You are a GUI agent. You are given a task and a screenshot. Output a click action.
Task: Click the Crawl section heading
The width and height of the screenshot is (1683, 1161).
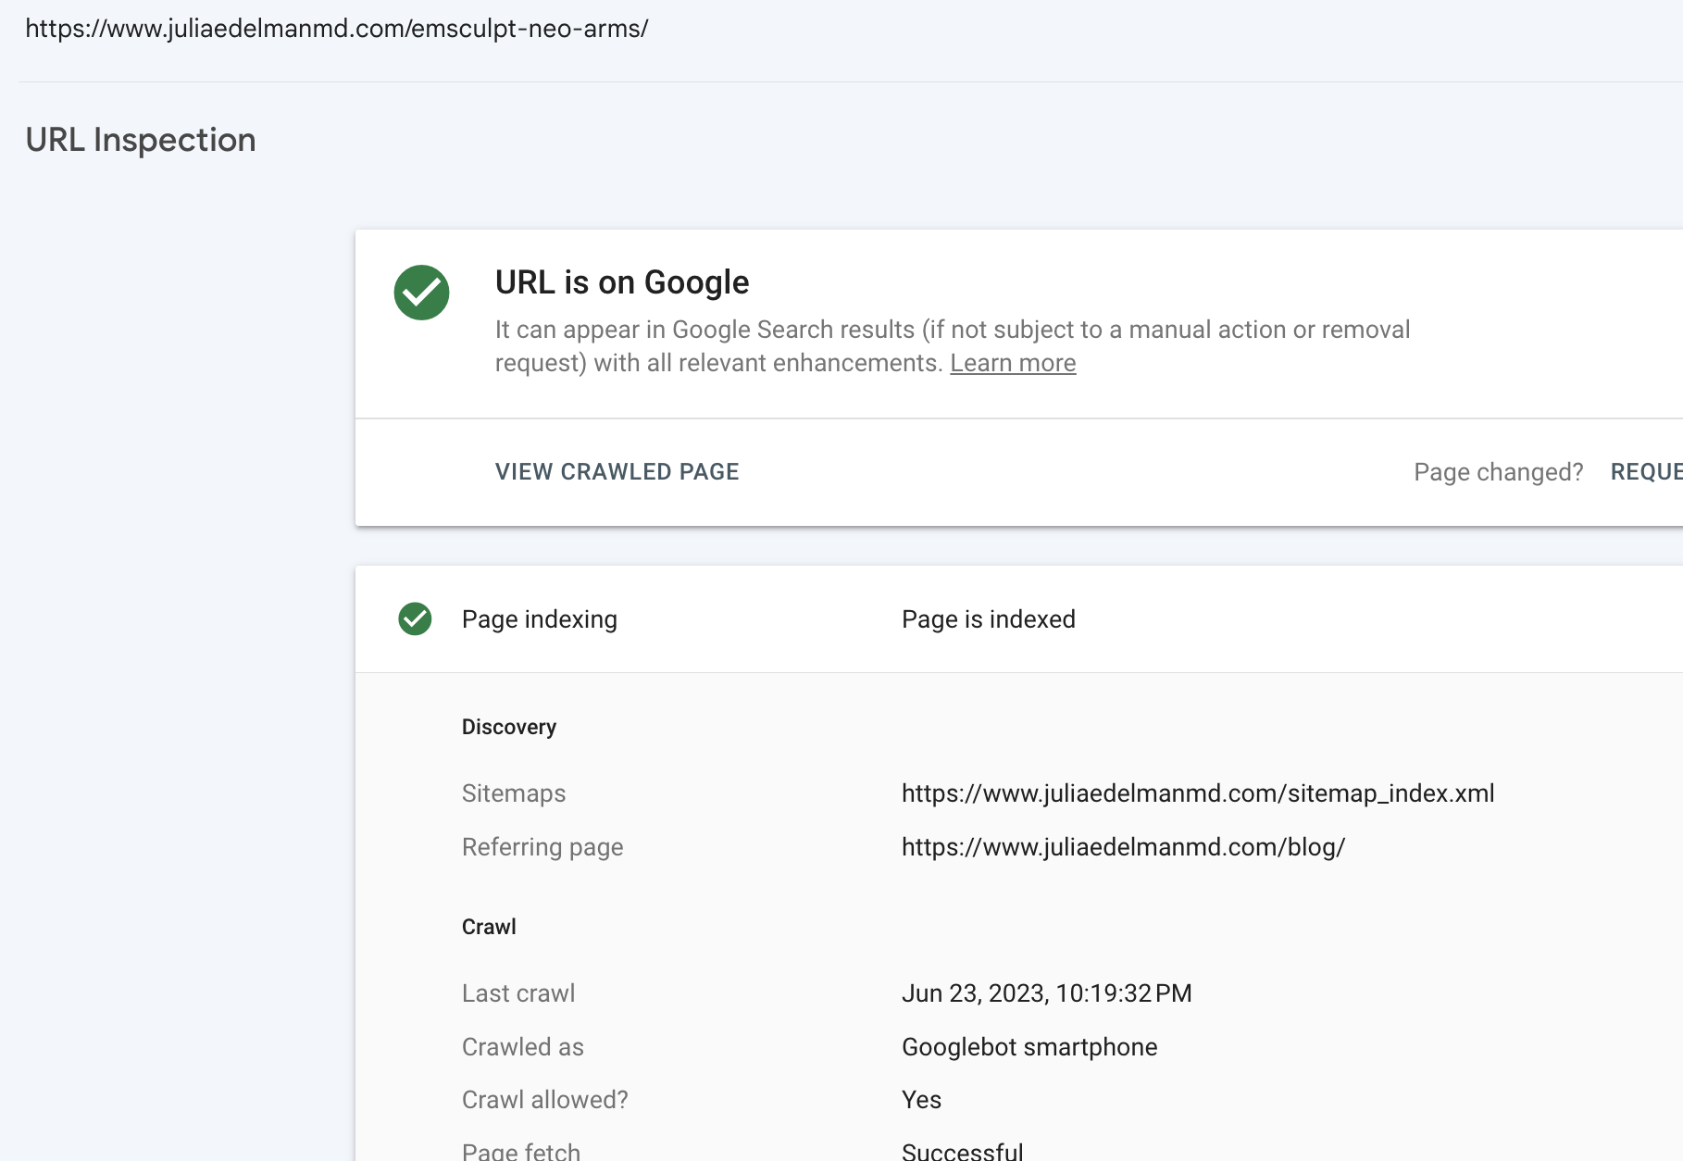click(489, 927)
